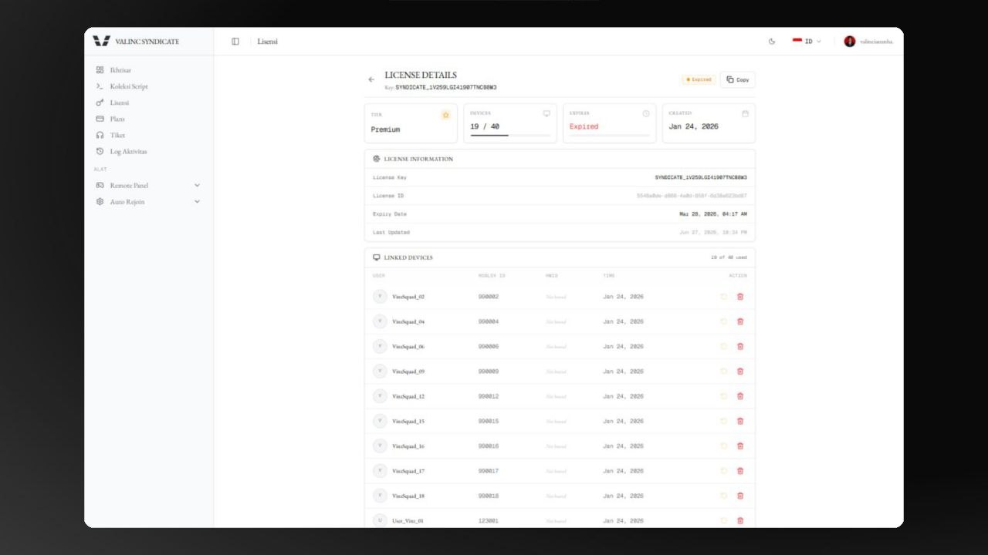Click the VincSquad_12 user avatar
Screen dimensions: 988x555
[380, 396]
